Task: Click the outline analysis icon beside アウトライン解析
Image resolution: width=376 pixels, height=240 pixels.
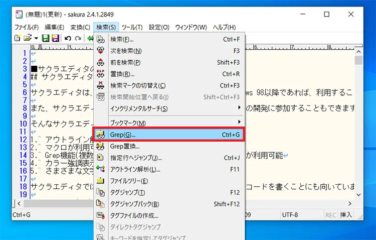Action: 100,169
